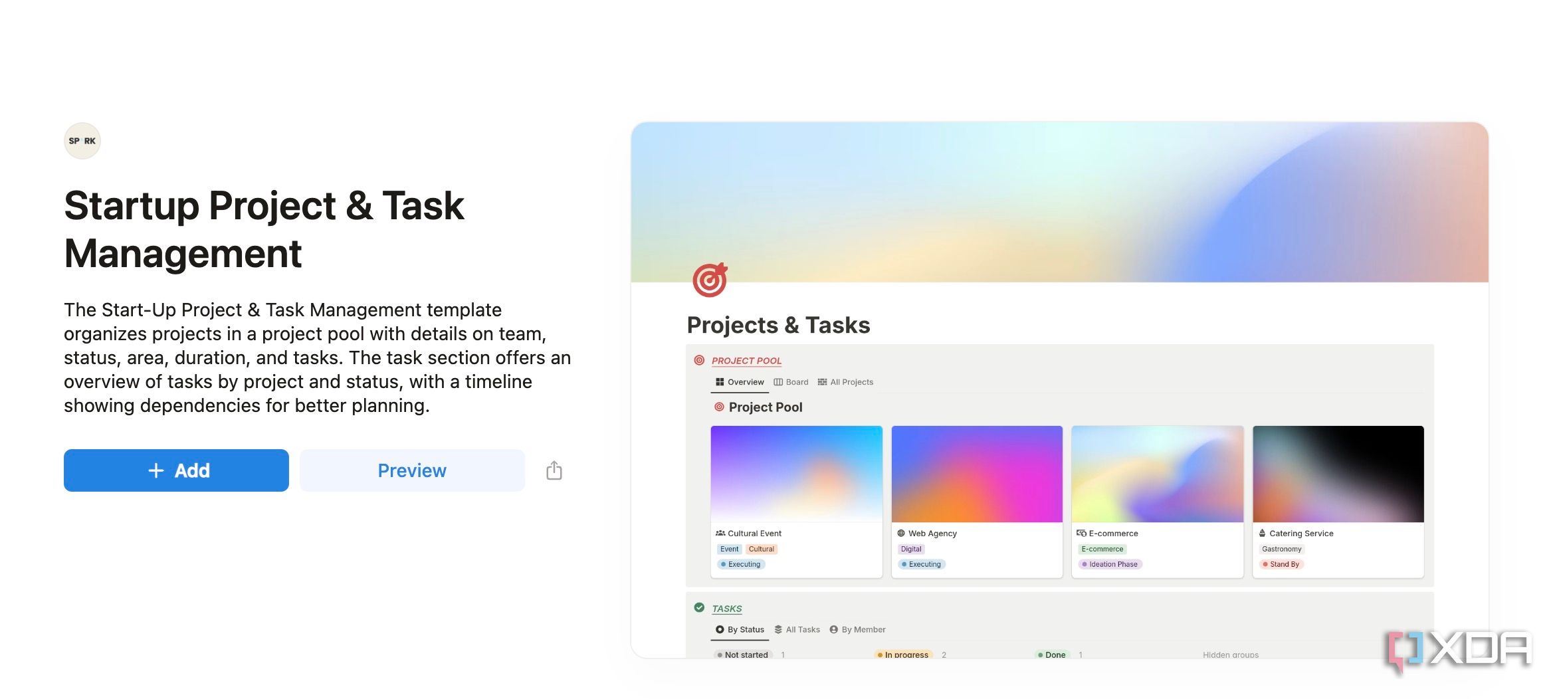Click the globe icon on Web Agency card
This screenshot has width=1555, height=699.
click(x=901, y=533)
